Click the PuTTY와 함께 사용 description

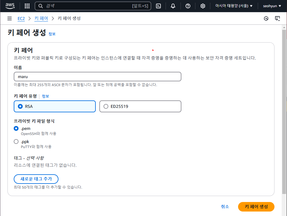click(x=36, y=147)
